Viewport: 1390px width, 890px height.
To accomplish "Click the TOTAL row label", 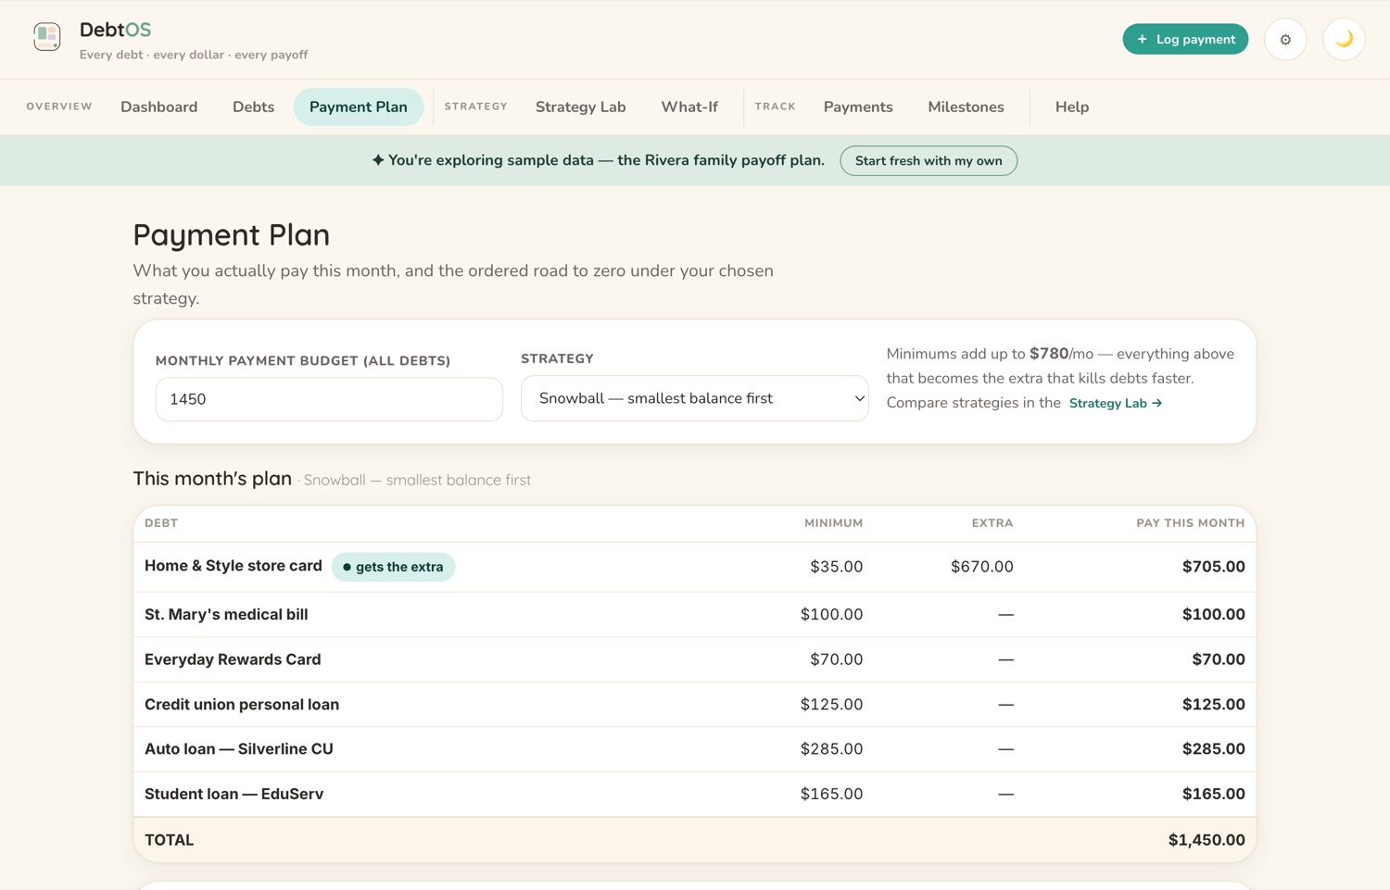I will 170,840.
